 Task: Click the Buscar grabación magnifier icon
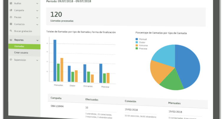point(11,31)
